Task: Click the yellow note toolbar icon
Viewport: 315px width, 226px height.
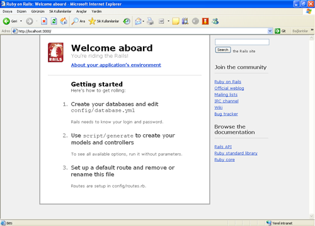Action: point(176,21)
